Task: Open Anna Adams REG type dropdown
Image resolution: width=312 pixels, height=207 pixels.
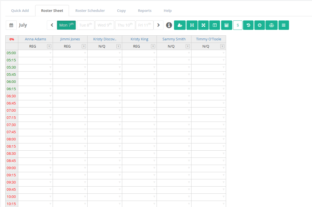Action: point(49,46)
